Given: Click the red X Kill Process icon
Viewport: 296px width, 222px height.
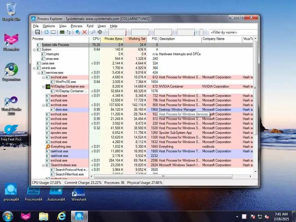Looking at the screenshot, I should (84, 32).
